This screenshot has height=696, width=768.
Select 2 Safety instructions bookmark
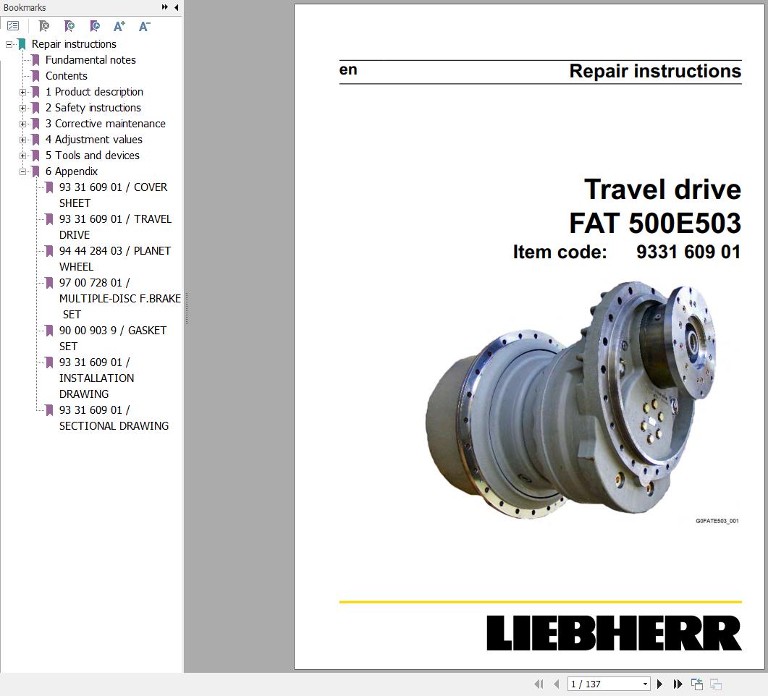coord(93,108)
